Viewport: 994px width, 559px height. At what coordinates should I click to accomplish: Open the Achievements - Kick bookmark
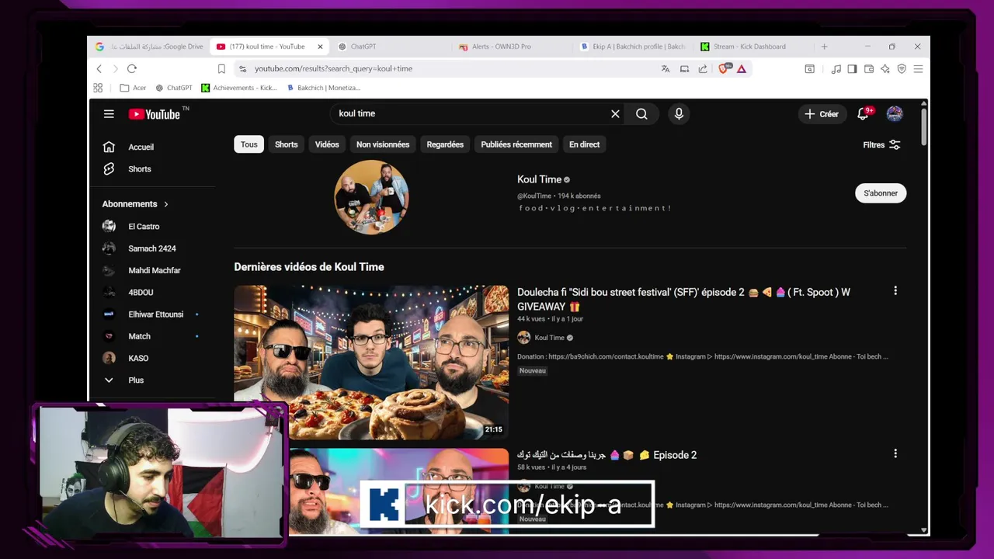[239, 88]
